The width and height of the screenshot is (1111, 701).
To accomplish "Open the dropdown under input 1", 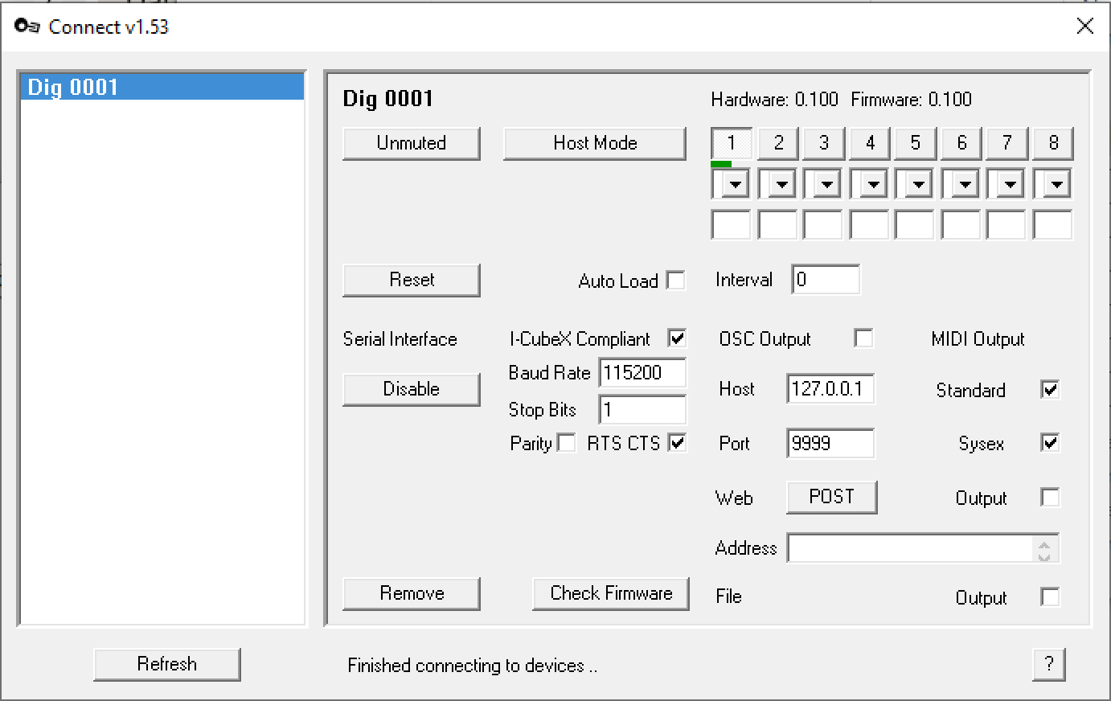I will point(734,184).
